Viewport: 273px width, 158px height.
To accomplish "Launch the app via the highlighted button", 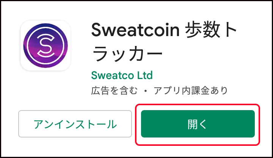I will pos(198,124).
